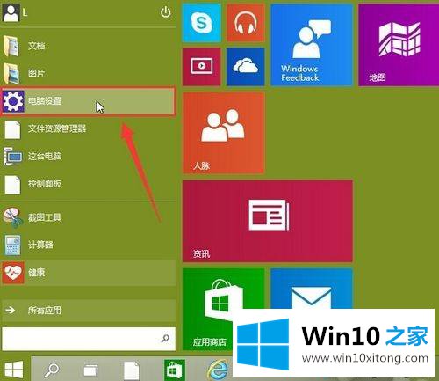Open the 人脉 people tile

223,133
